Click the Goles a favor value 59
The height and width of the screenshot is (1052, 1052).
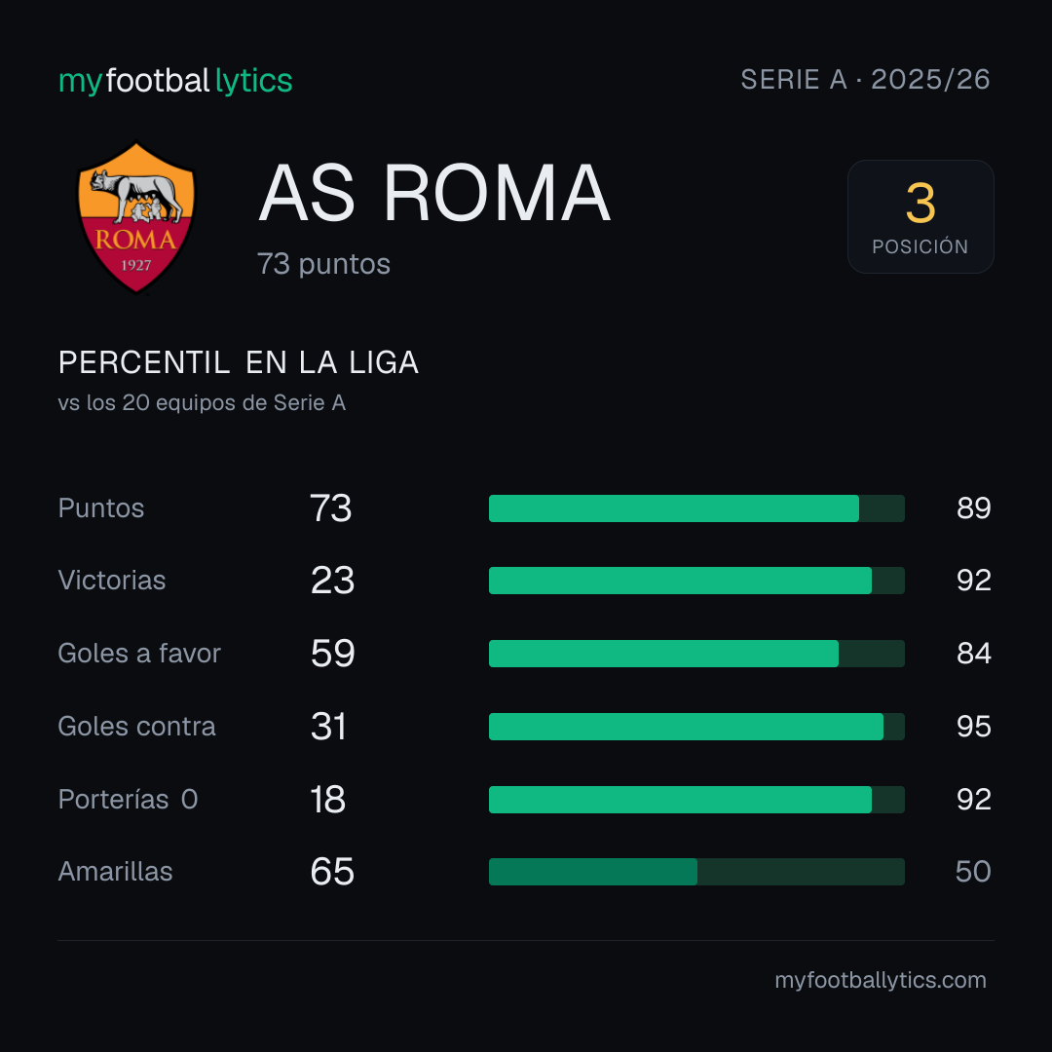tap(332, 654)
